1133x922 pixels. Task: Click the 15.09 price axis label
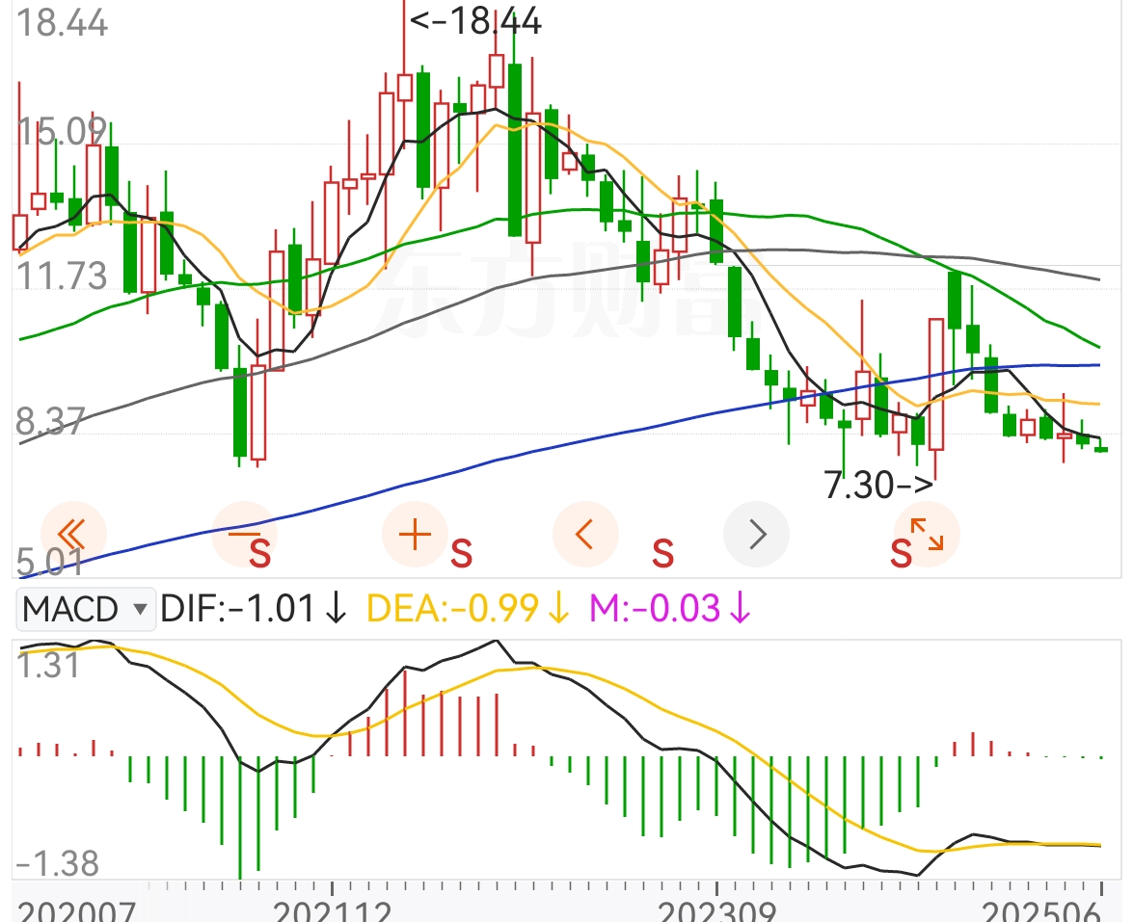62,133
